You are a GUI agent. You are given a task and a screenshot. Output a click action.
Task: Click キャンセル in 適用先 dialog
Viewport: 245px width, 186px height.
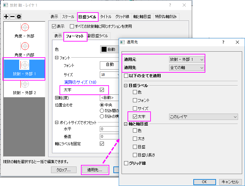230,182
